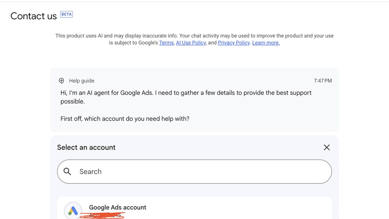The image size is (389, 219).
Task: Open the Privacy Policy link
Action: (234, 43)
